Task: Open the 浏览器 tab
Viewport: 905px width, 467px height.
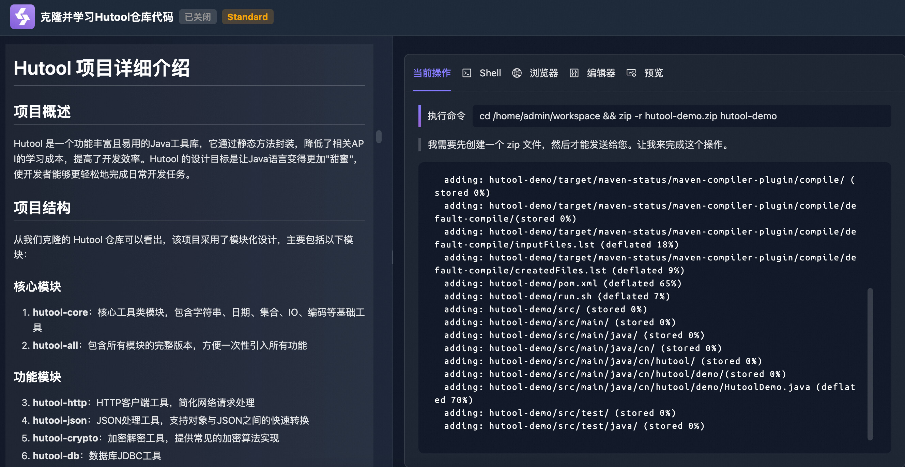Action: point(544,73)
